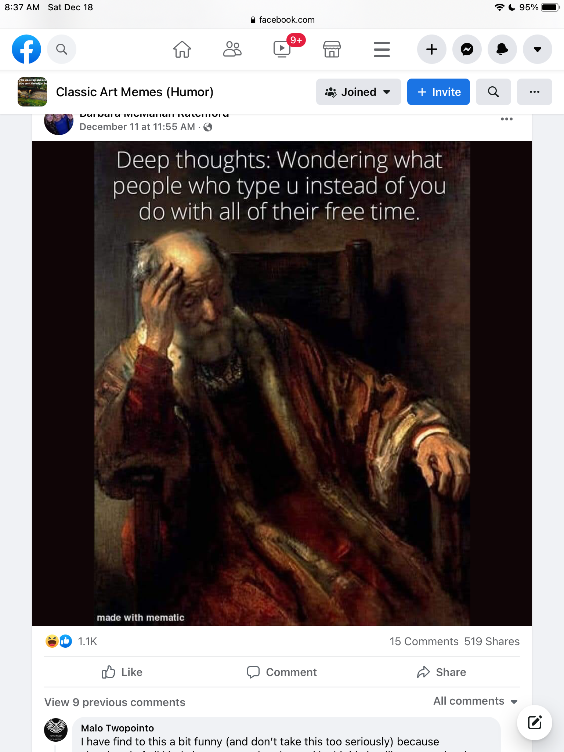The width and height of the screenshot is (564, 752).
Task: Expand the account dropdown arrow
Action: 538,49
